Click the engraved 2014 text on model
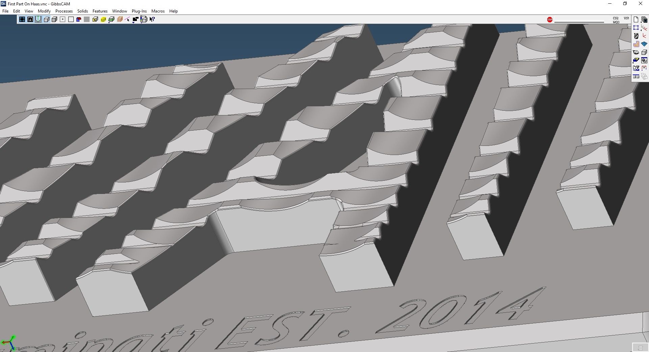Screen dimensions: 649x352 point(460,310)
